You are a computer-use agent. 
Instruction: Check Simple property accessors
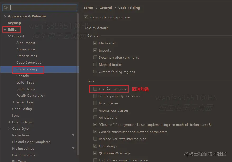(x=95, y=96)
